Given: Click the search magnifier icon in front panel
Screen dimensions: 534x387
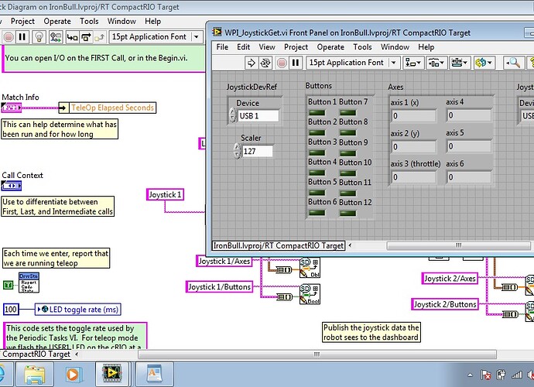Looking at the screenshot, I should pyautogui.click(x=513, y=63).
